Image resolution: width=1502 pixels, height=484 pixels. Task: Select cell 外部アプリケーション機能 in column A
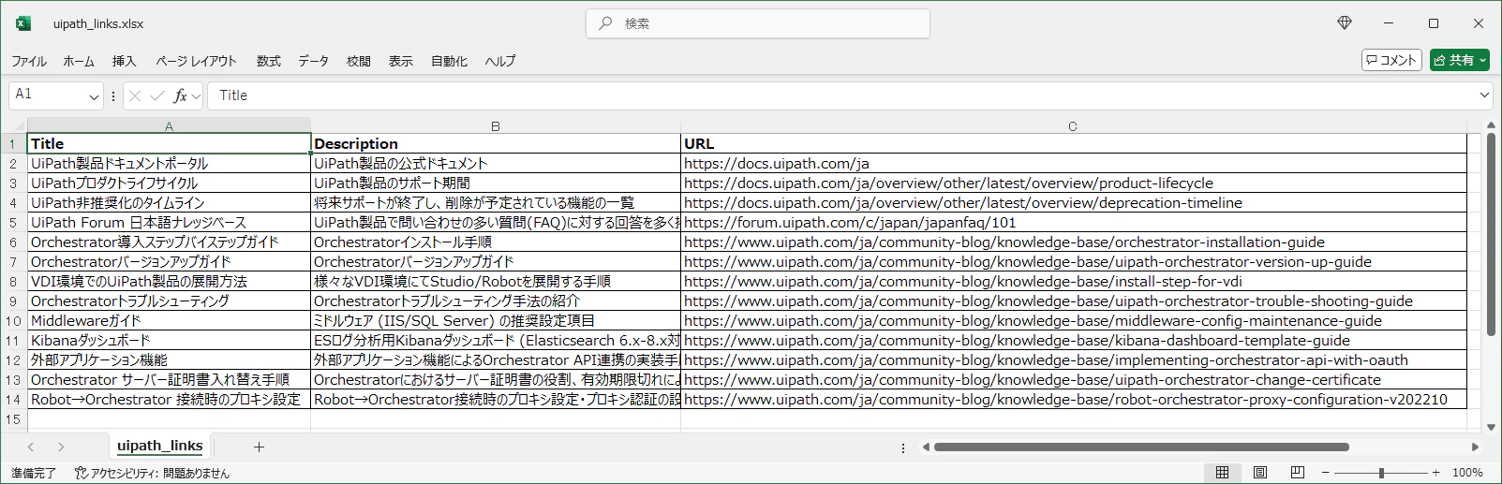169,360
